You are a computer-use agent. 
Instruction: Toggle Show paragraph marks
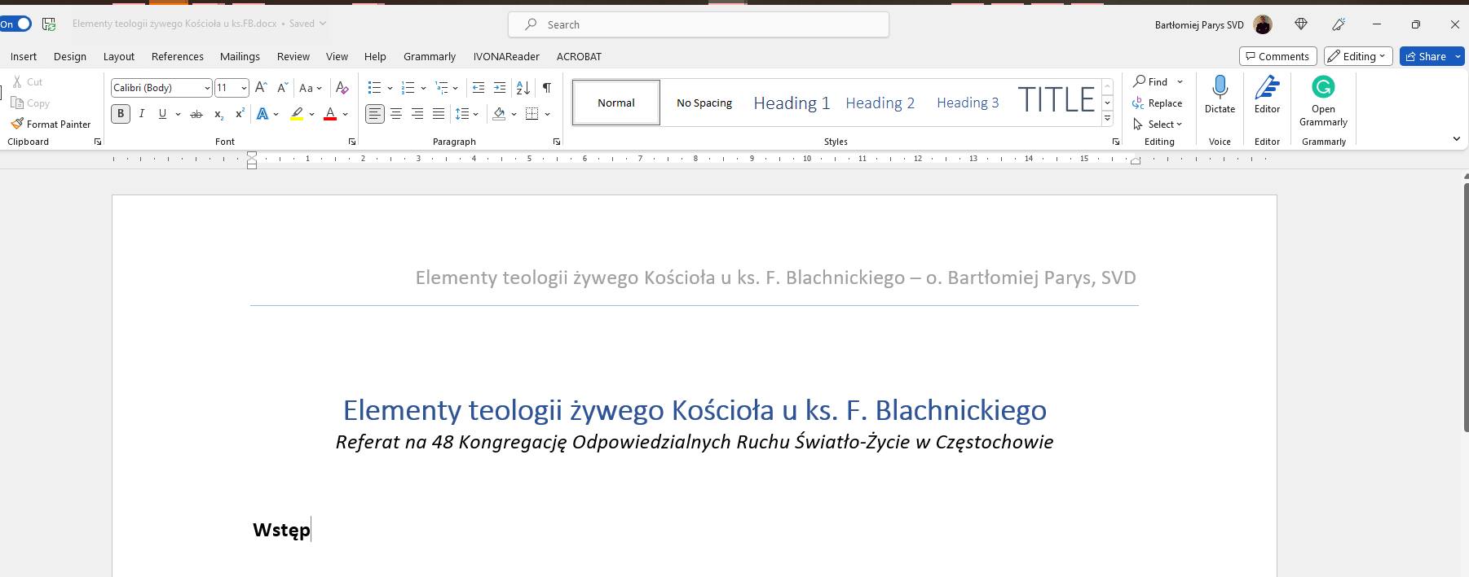[547, 88]
